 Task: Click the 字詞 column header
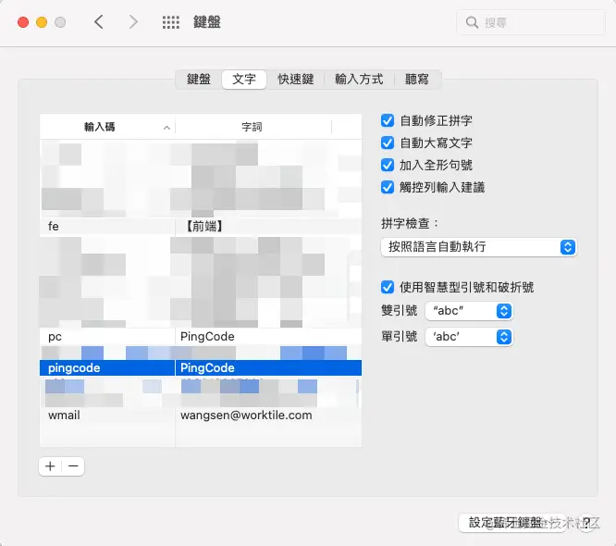[253, 127]
